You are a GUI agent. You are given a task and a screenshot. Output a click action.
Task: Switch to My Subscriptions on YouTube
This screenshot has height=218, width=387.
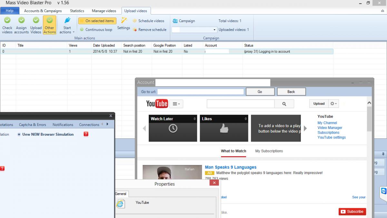(x=269, y=151)
